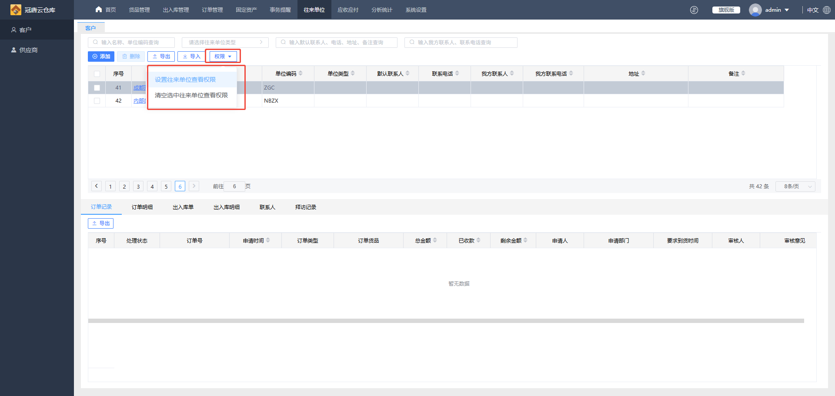Open customer link in row 41
The image size is (835, 396).
click(140, 88)
